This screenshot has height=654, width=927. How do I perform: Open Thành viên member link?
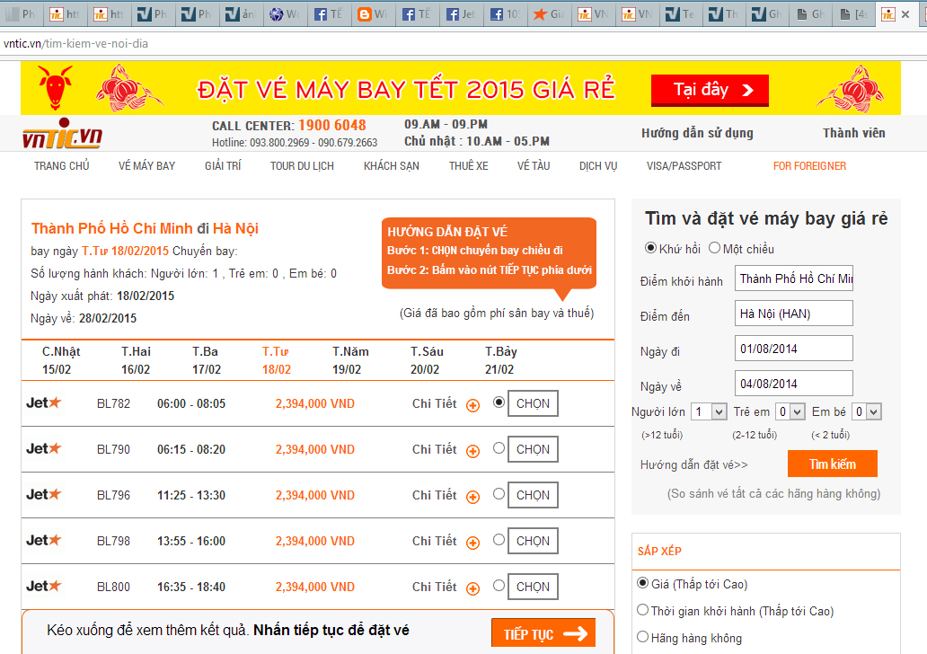click(853, 133)
